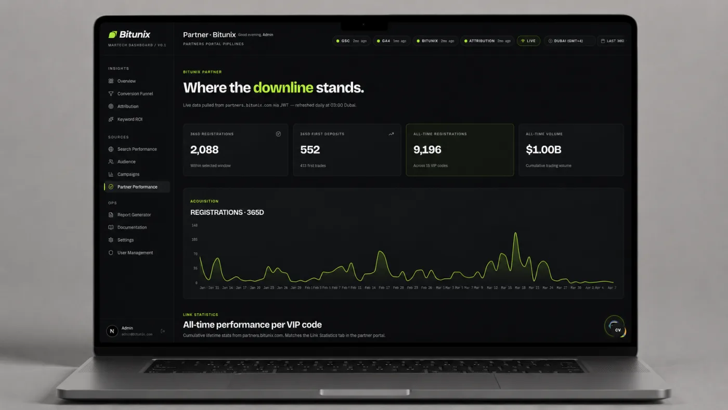Click the GSC sync status chip

(x=351, y=41)
